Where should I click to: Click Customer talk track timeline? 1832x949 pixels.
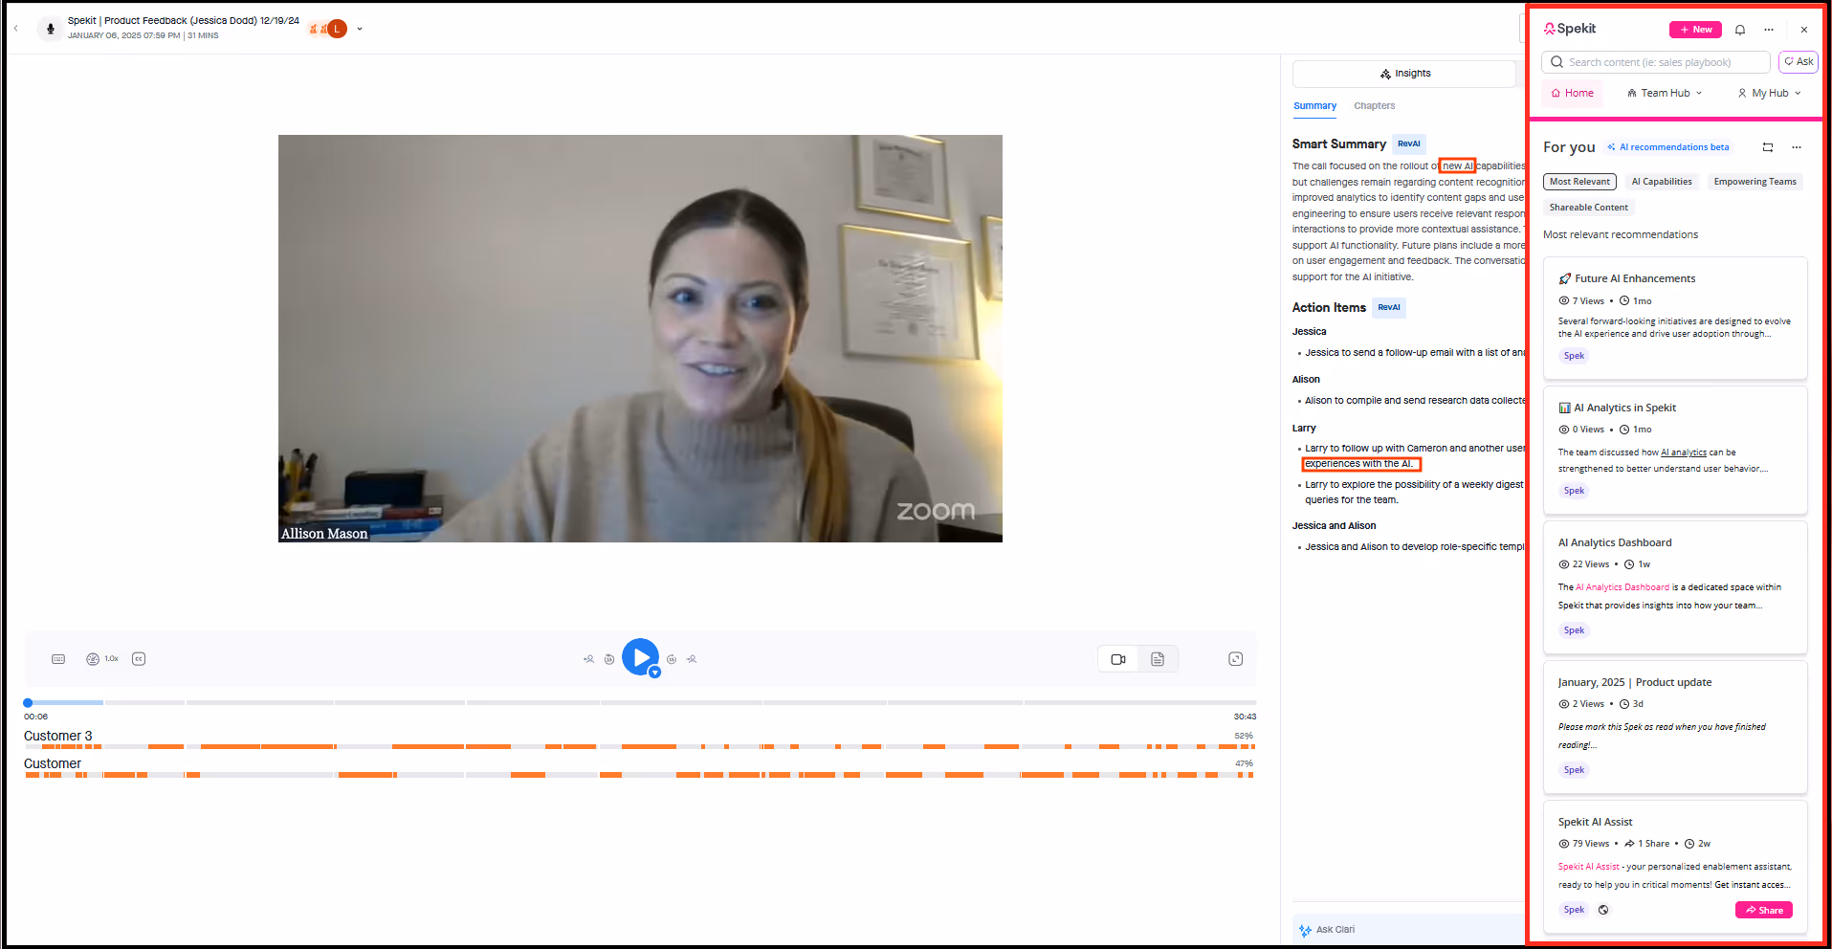tap(639, 775)
